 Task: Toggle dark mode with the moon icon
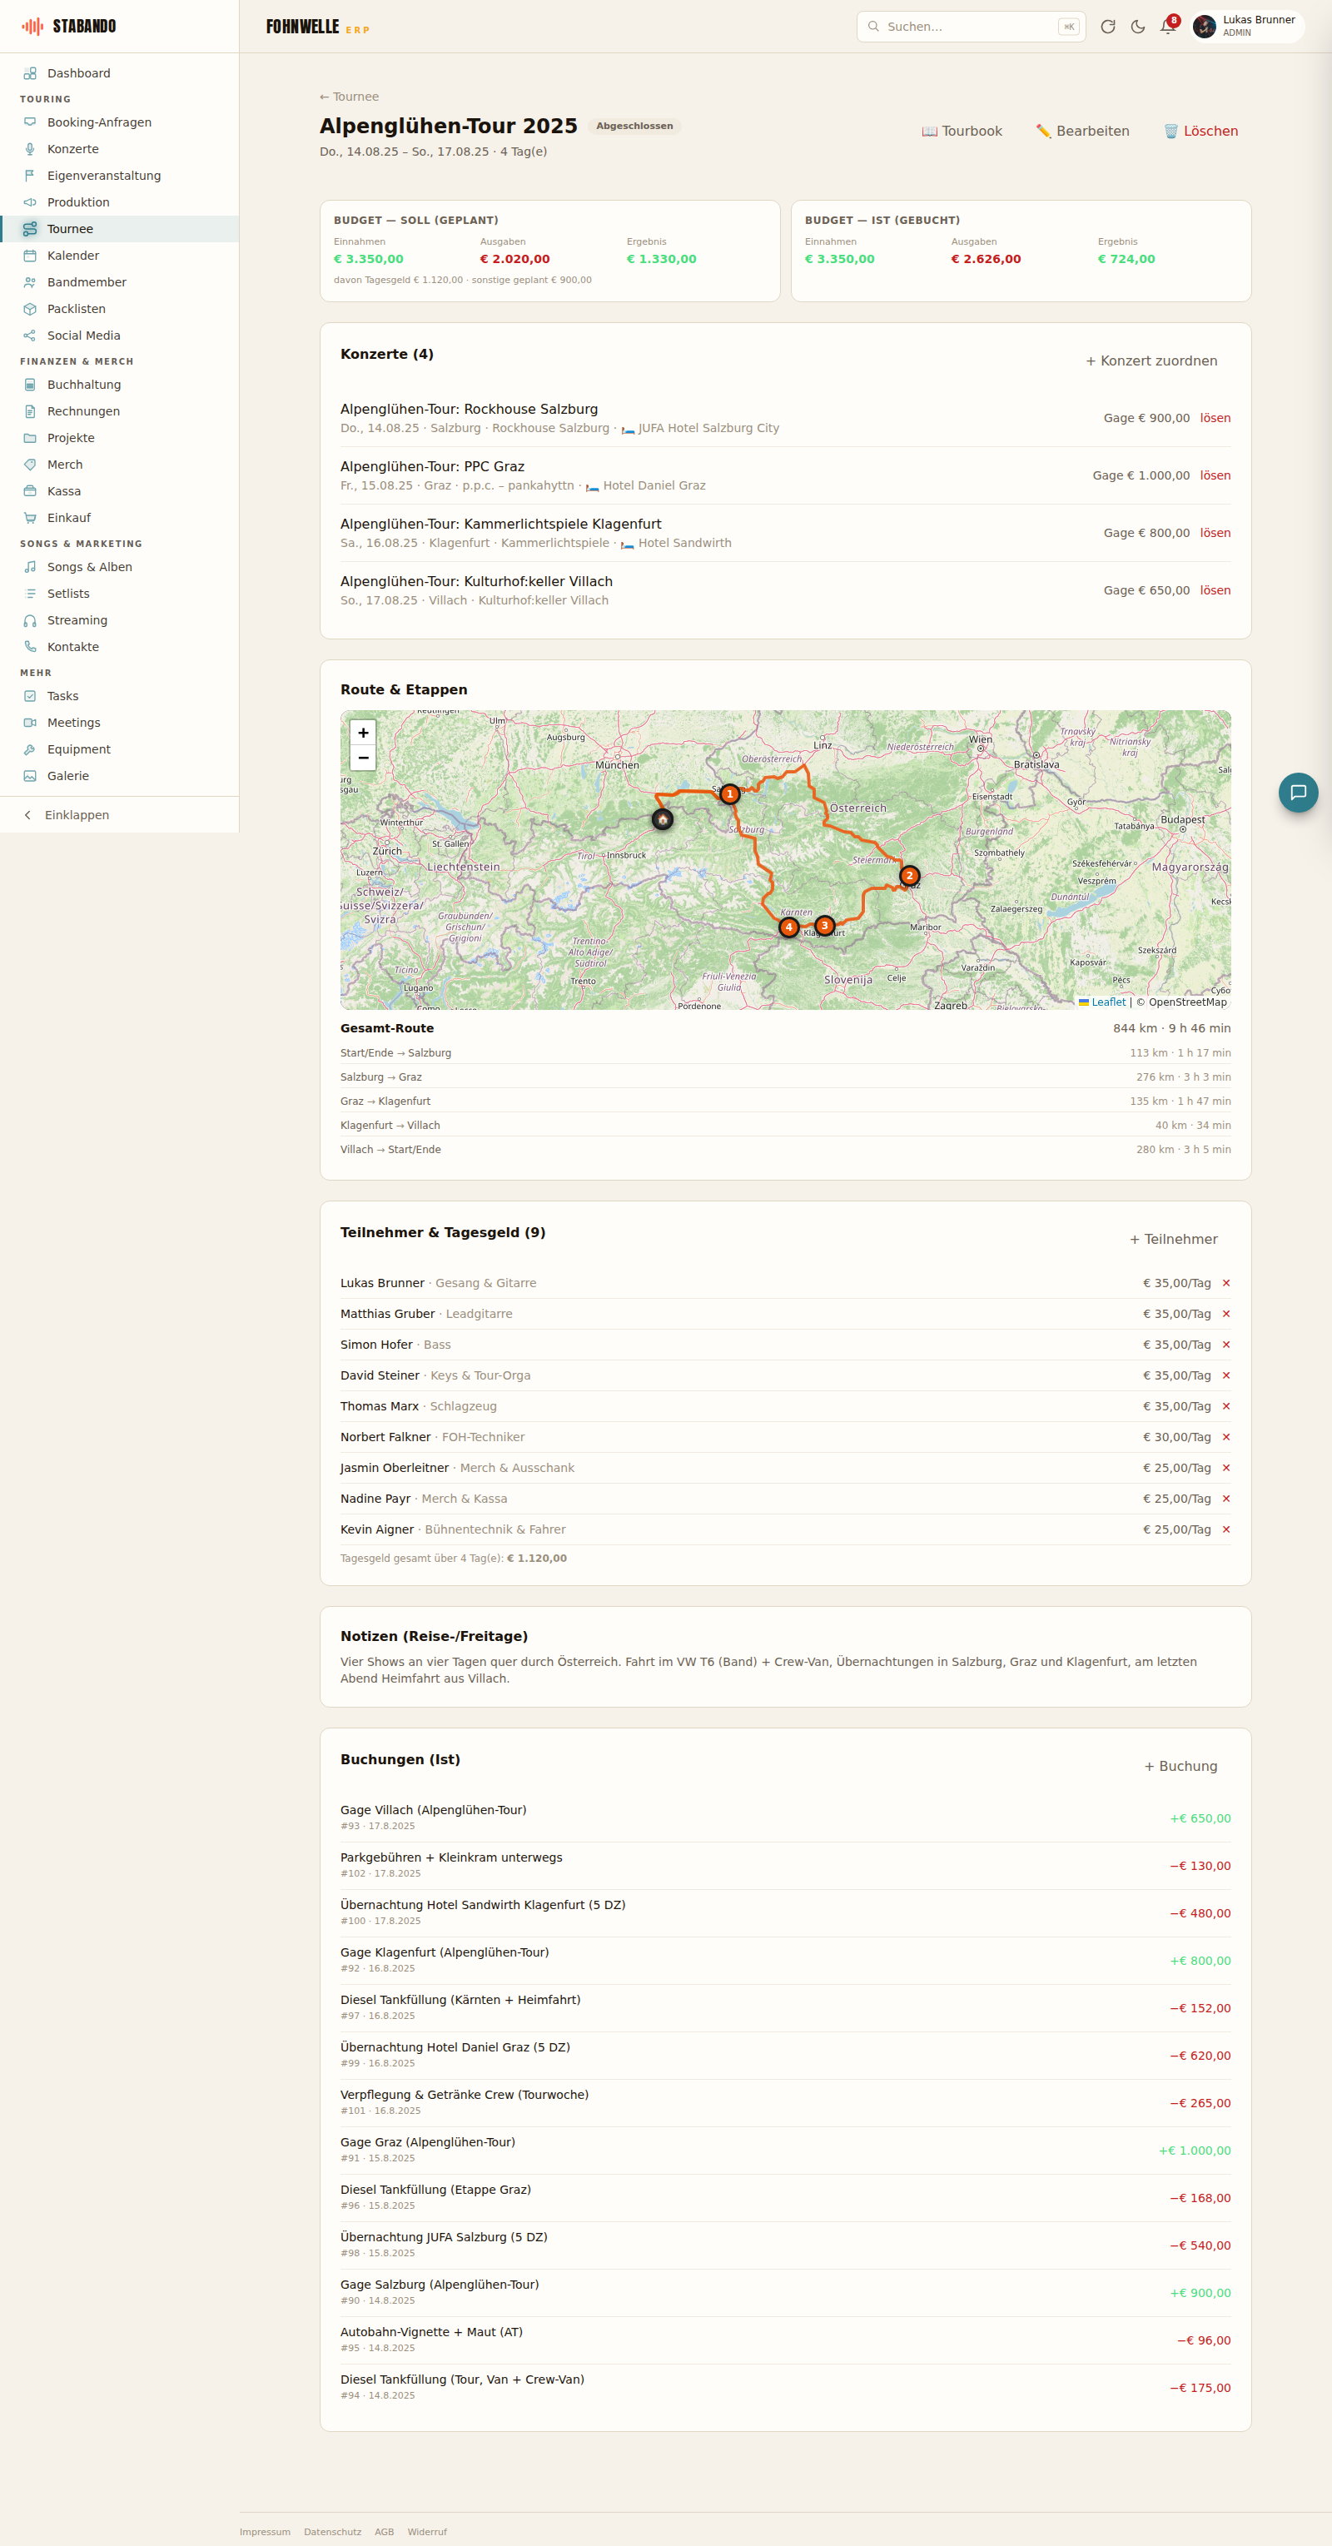click(x=1137, y=27)
